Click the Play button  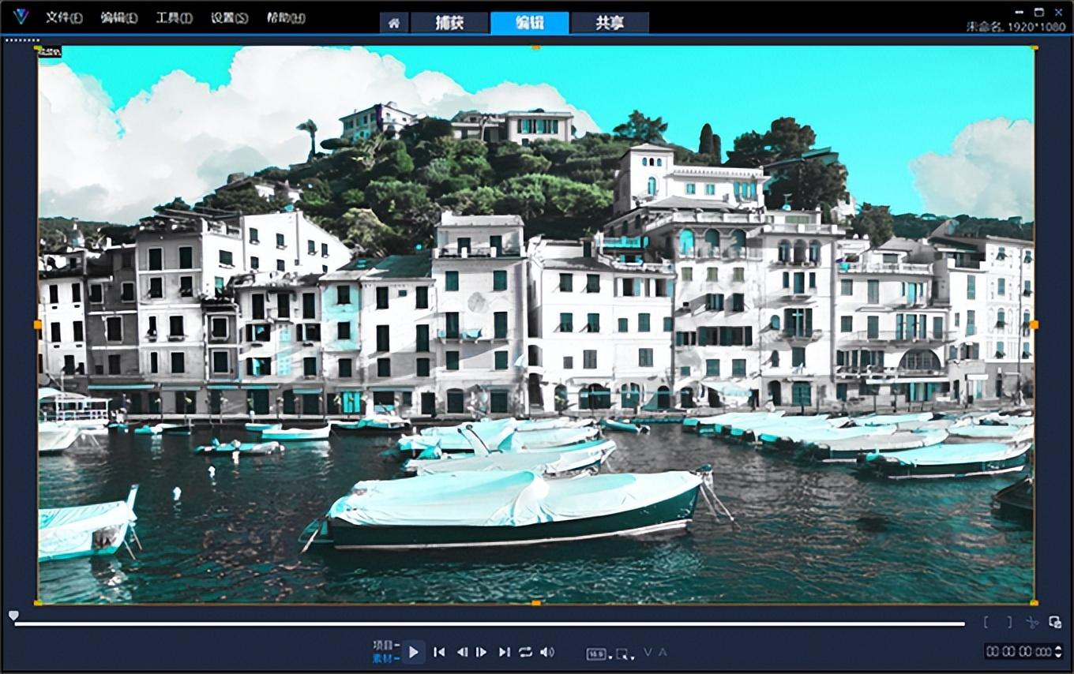click(414, 652)
